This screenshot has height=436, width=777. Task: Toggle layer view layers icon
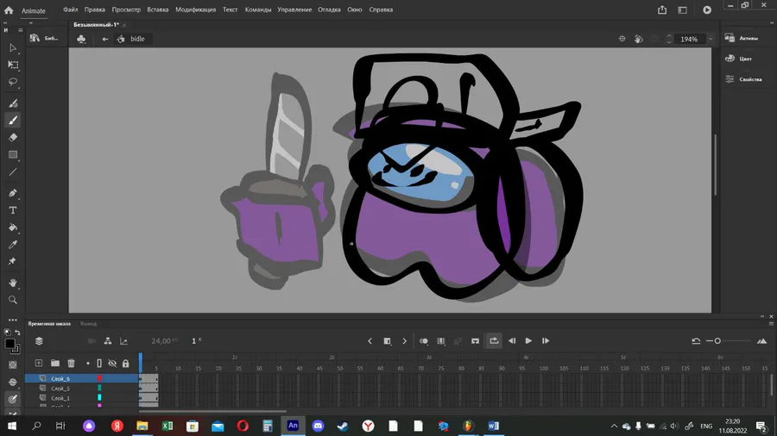click(x=39, y=340)
